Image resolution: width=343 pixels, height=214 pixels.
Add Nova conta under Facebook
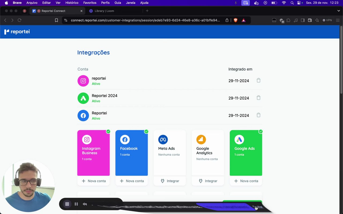(x=132, y=181)
